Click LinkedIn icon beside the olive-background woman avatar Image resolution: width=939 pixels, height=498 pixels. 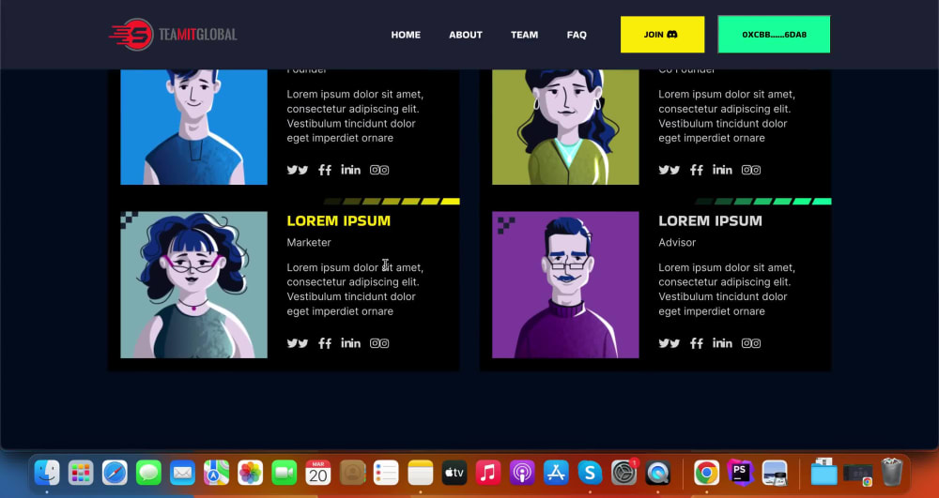point(723,170)
